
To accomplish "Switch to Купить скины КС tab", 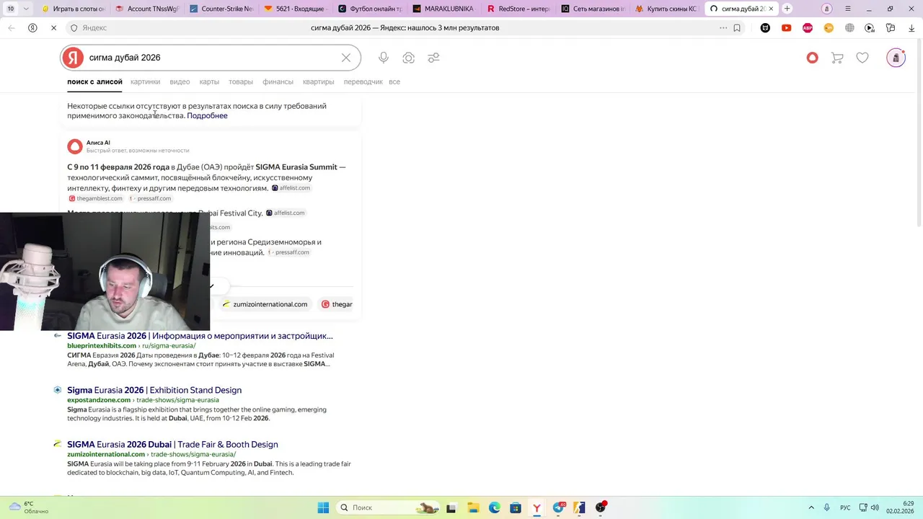I will [x=667, y=9].
